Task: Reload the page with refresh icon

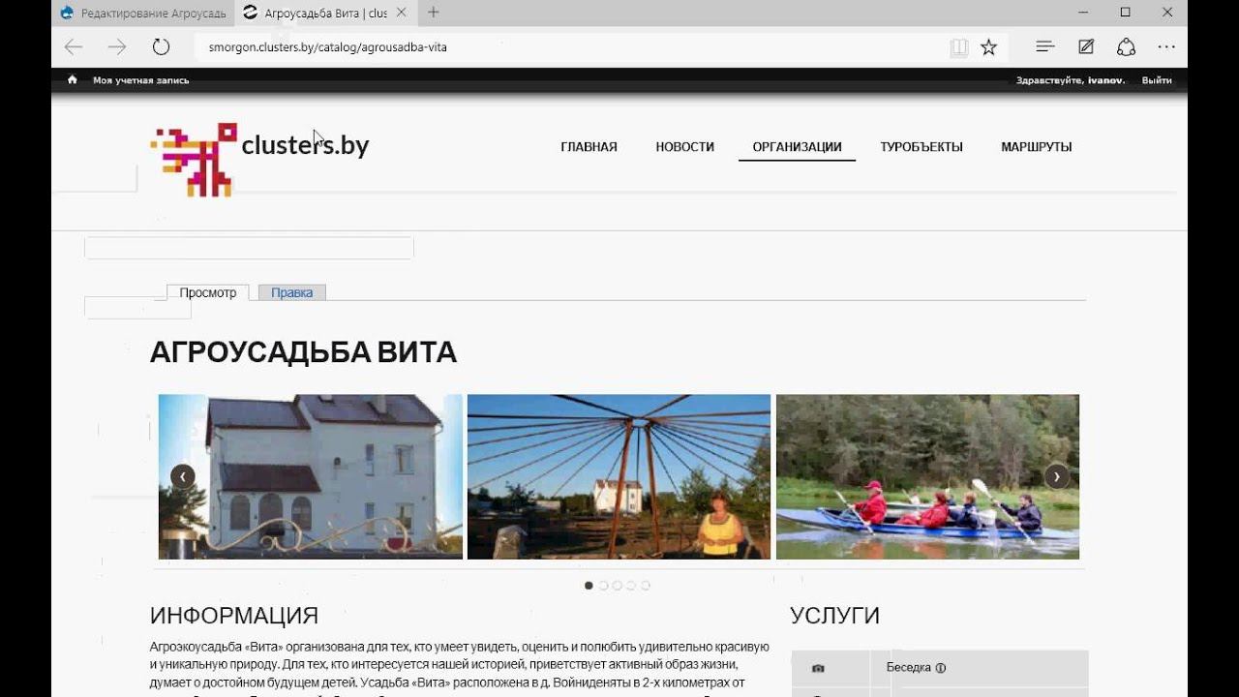Action: [x=162, y=46]
